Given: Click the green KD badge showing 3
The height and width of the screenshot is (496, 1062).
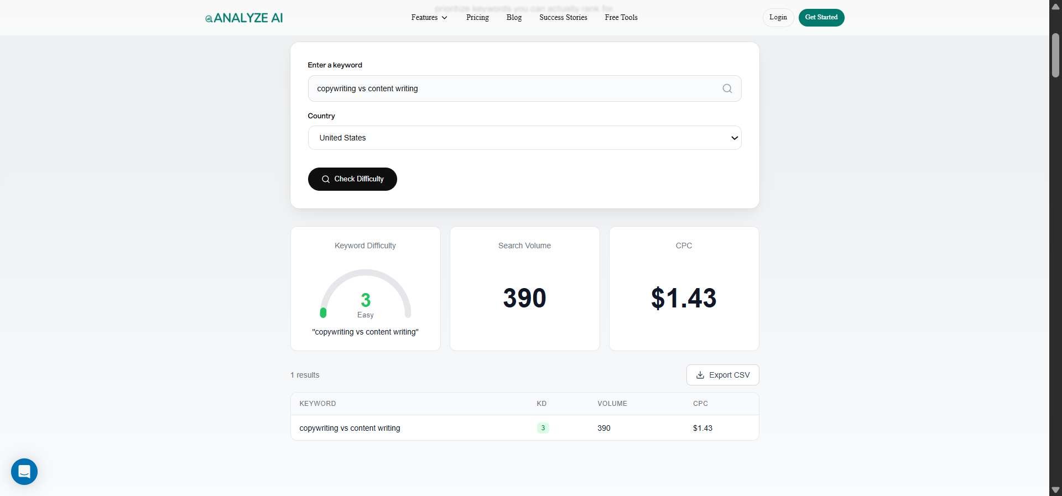Looking at the screenshot, I should click(x=543, y=428).
